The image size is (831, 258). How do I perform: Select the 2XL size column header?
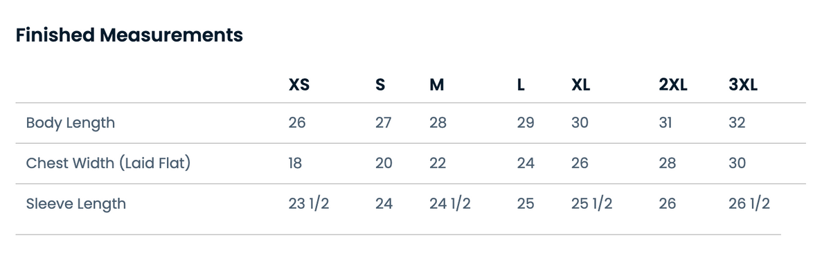click(673, 85)
